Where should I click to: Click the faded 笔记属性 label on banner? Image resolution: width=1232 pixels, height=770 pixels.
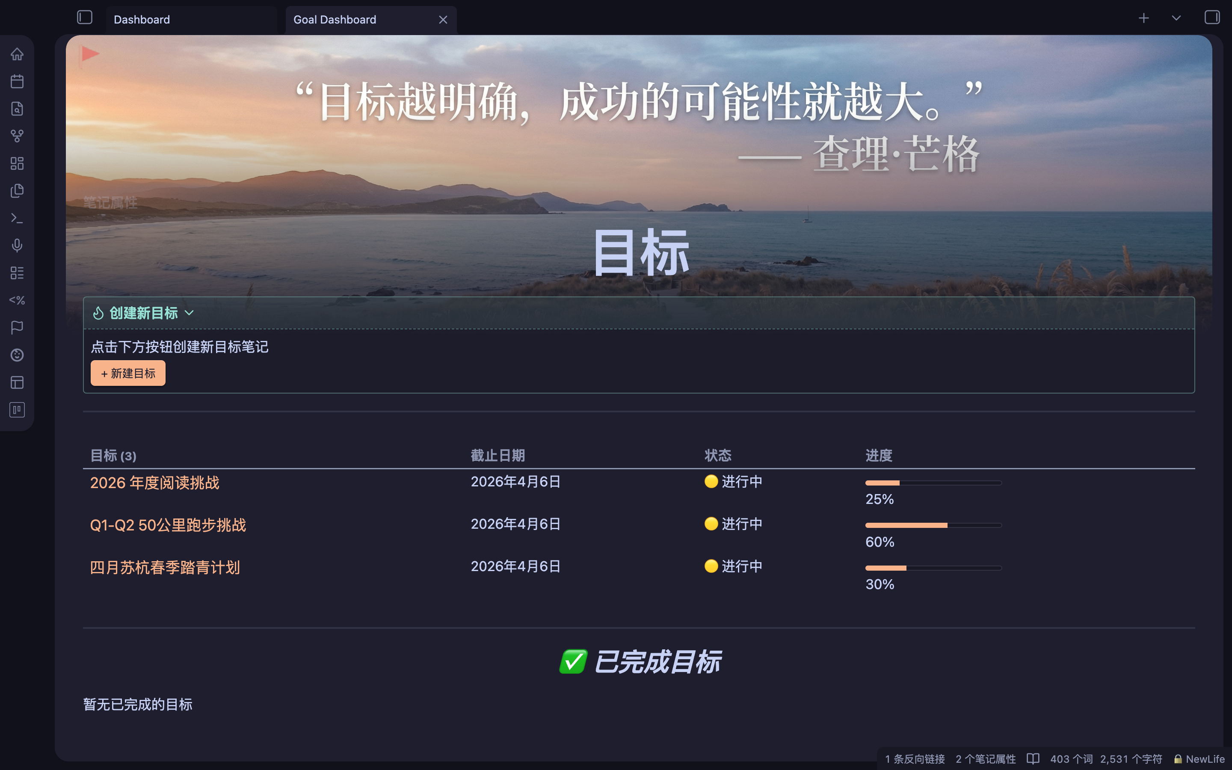[x=110, y=202]
